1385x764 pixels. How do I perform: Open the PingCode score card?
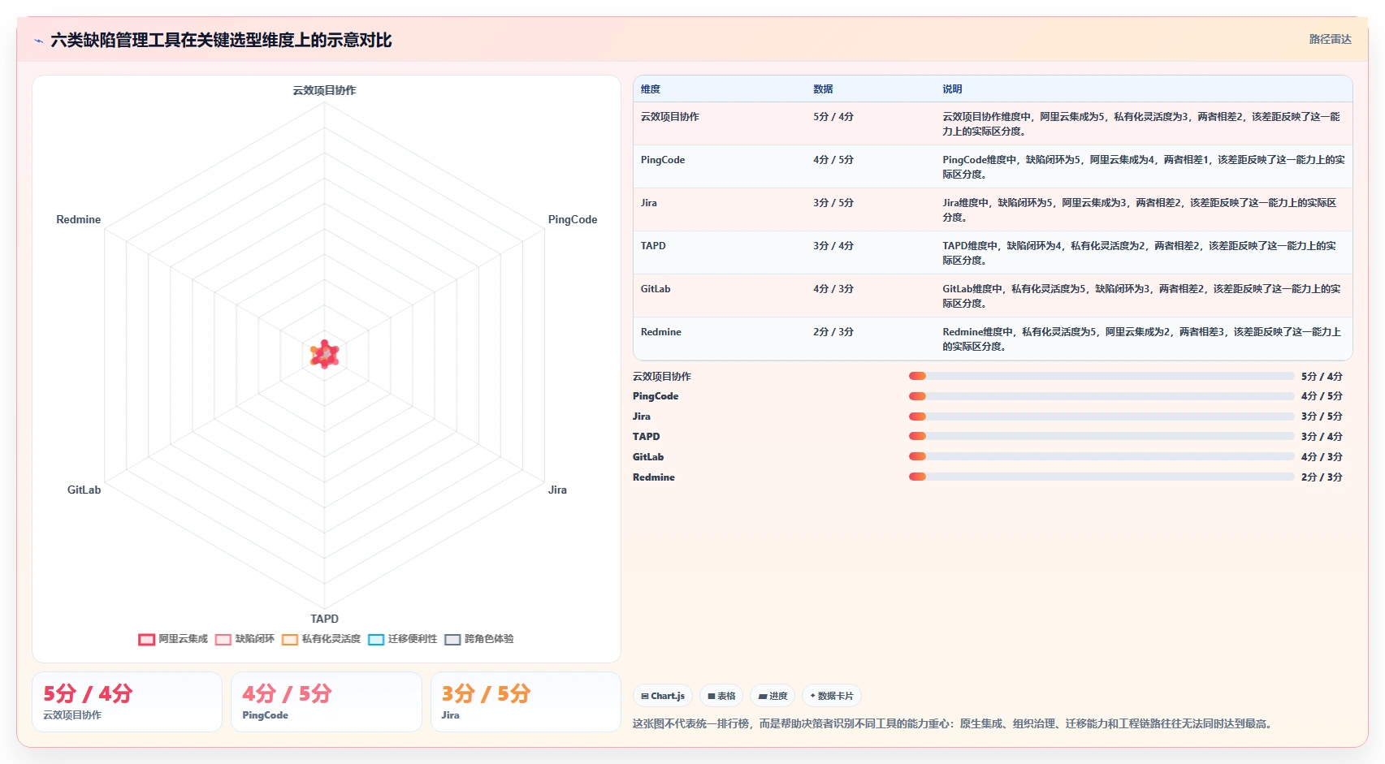(x=327, y=701)
